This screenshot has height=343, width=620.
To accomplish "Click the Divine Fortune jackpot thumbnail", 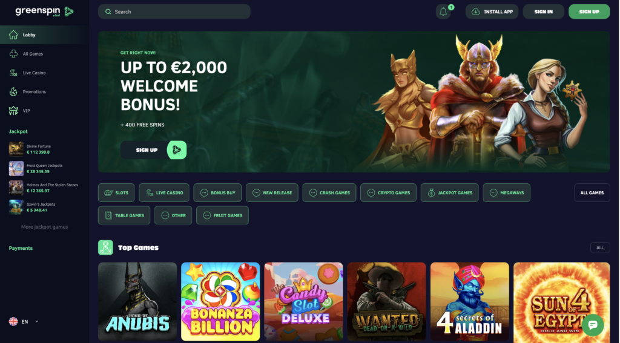I will tap(16, 149).
